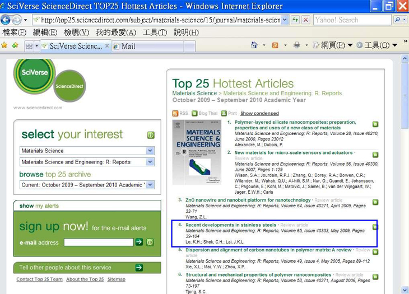Close the SciVerse Scienc... tab
The width and height of the screenshot is (409, 294).
[x=107, y=46]
